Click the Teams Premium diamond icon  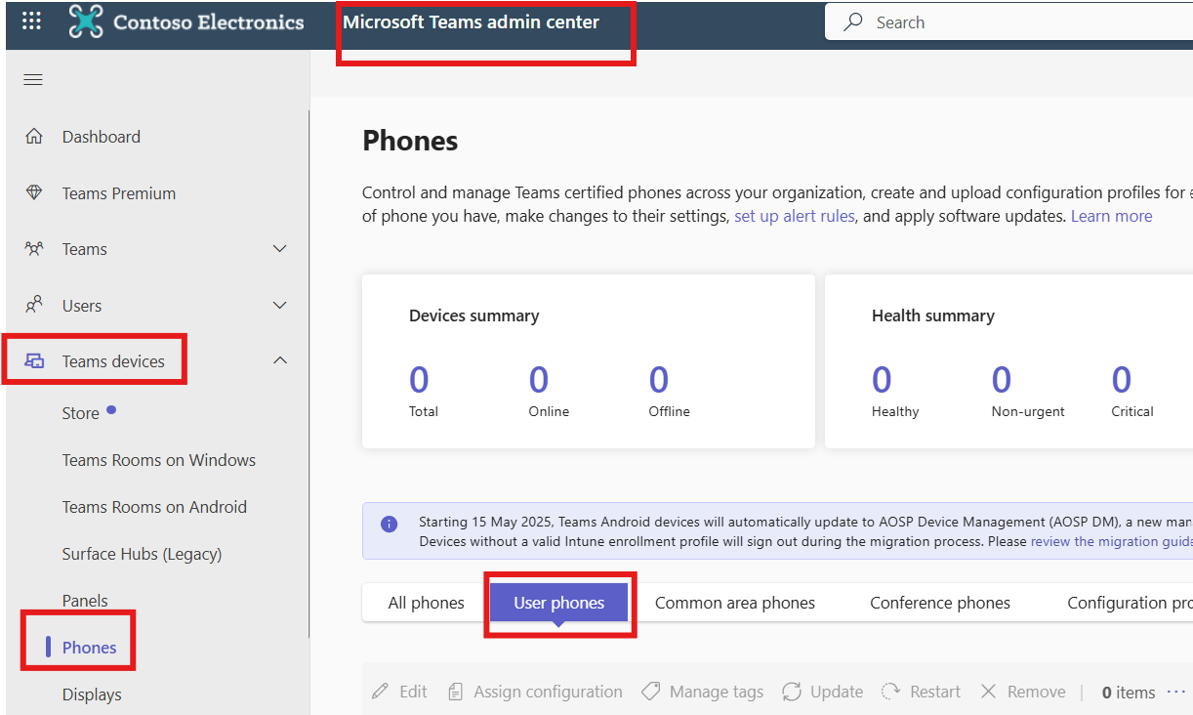[34, 193]
